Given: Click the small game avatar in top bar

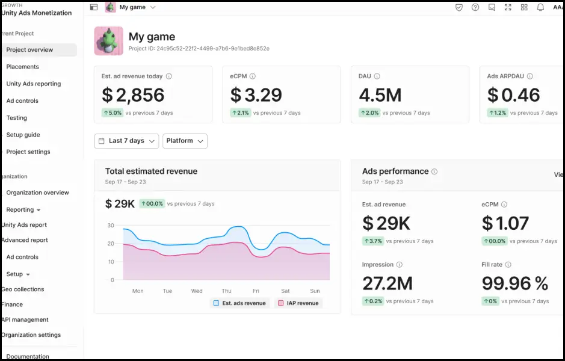Looking at the screenshot, I should point(110,7).
